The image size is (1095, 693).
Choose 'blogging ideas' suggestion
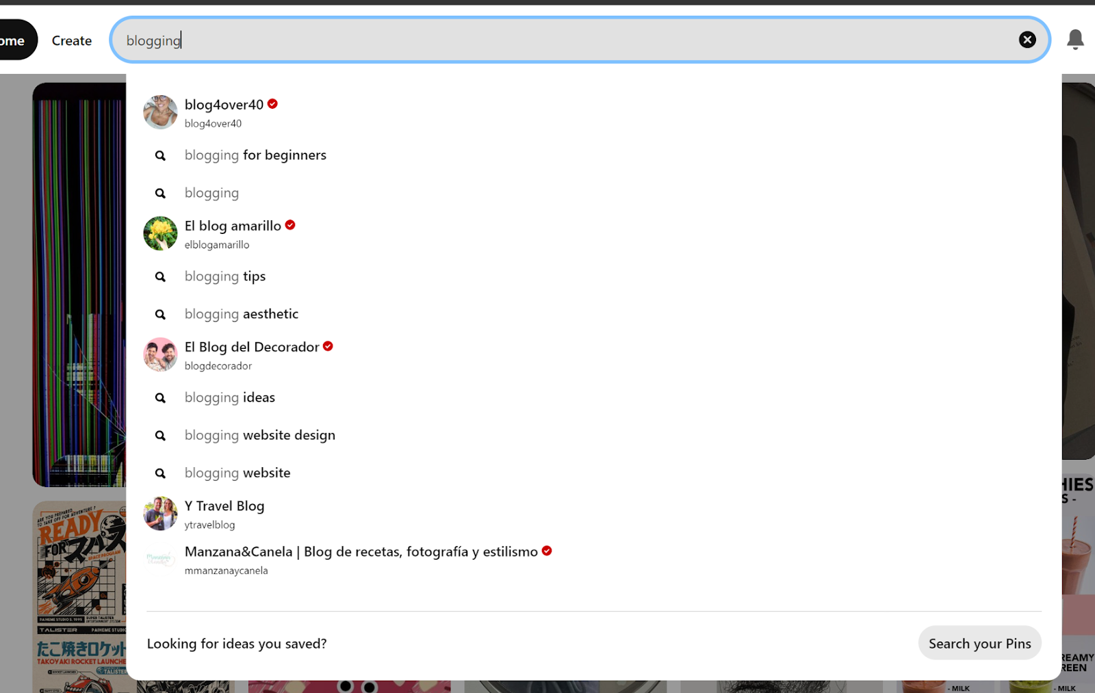[230, 397]
